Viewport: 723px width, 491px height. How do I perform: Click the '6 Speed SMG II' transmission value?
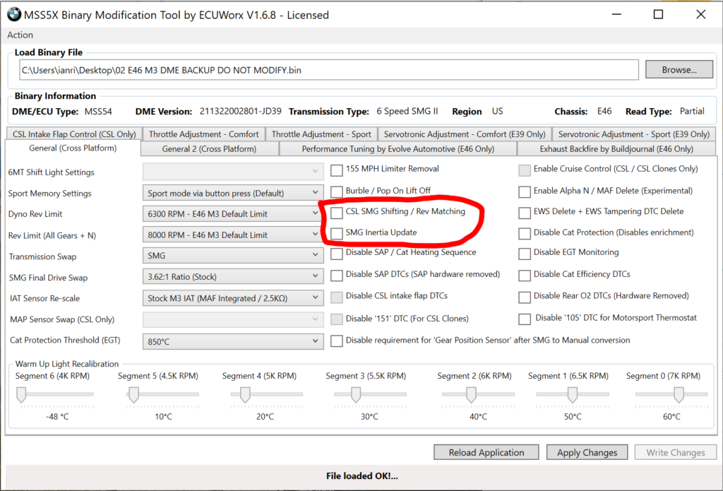point(407,111)
